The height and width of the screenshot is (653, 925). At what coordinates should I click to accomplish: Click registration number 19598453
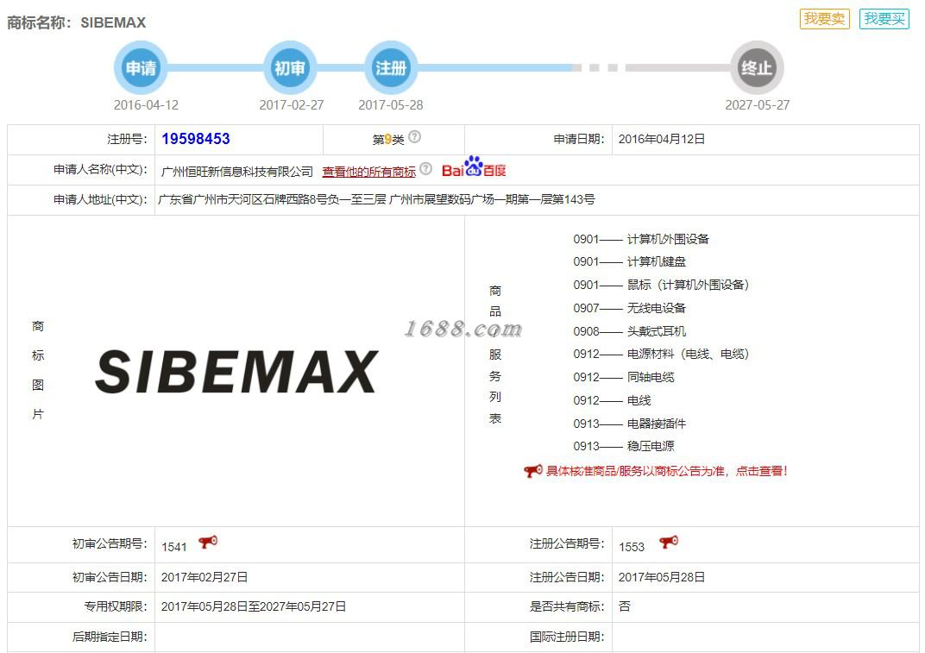tap(196, 139)
